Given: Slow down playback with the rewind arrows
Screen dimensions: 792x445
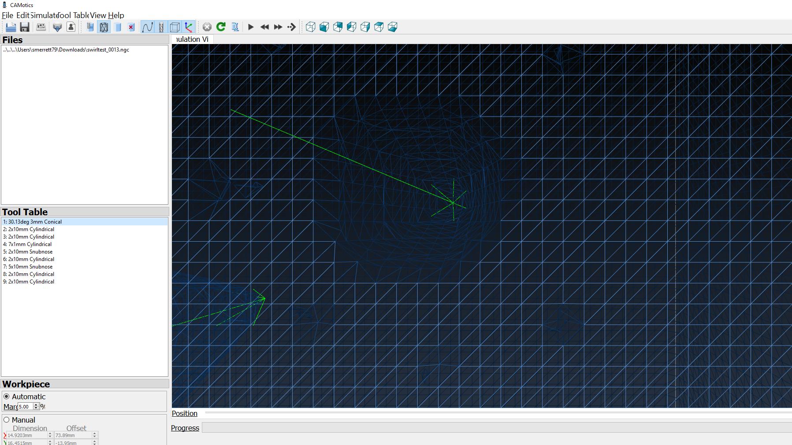Looking at the screenshot, I should coord(264,27).
